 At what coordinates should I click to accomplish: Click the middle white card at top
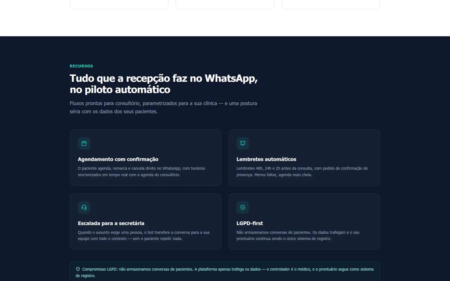pos(225,4)
